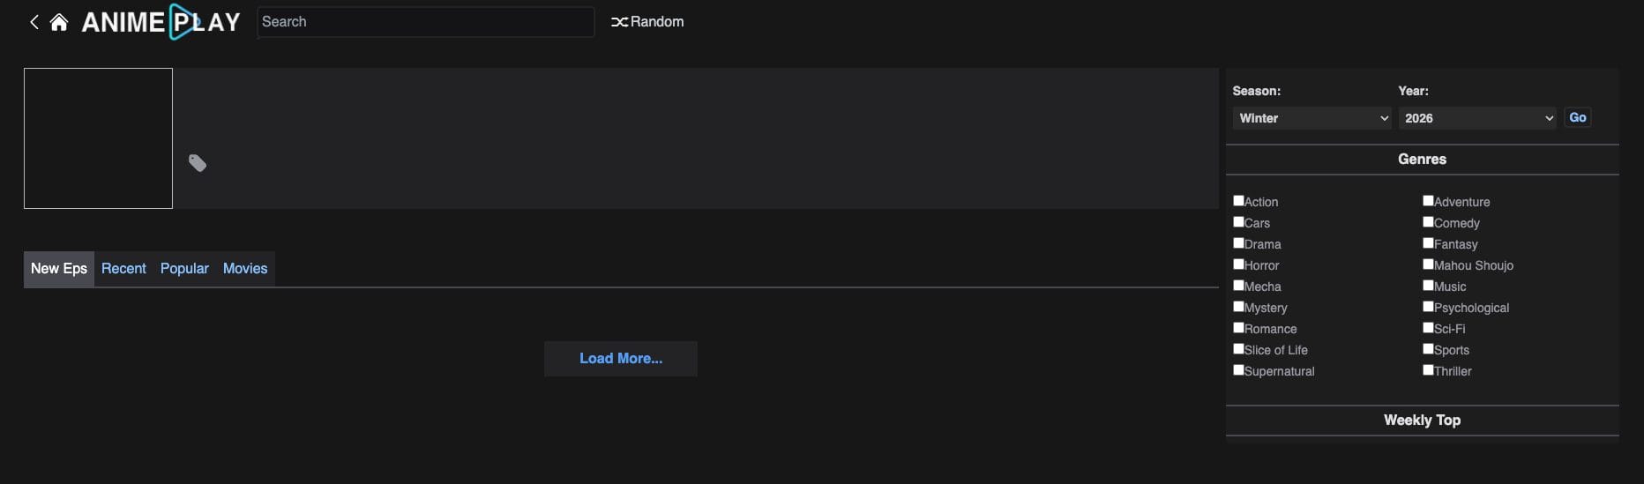The height and width of the screenshot is (484, 1644).
Task: Click the Load More button
Action: (x=621, y=359)
